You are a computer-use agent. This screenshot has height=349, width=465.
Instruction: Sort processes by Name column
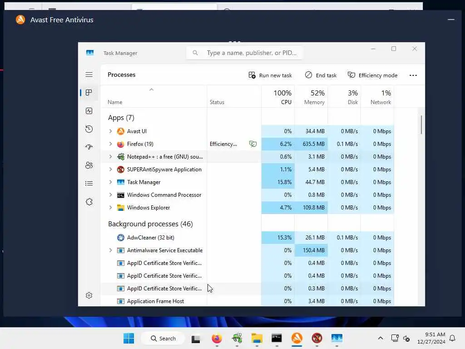[153, 96]
